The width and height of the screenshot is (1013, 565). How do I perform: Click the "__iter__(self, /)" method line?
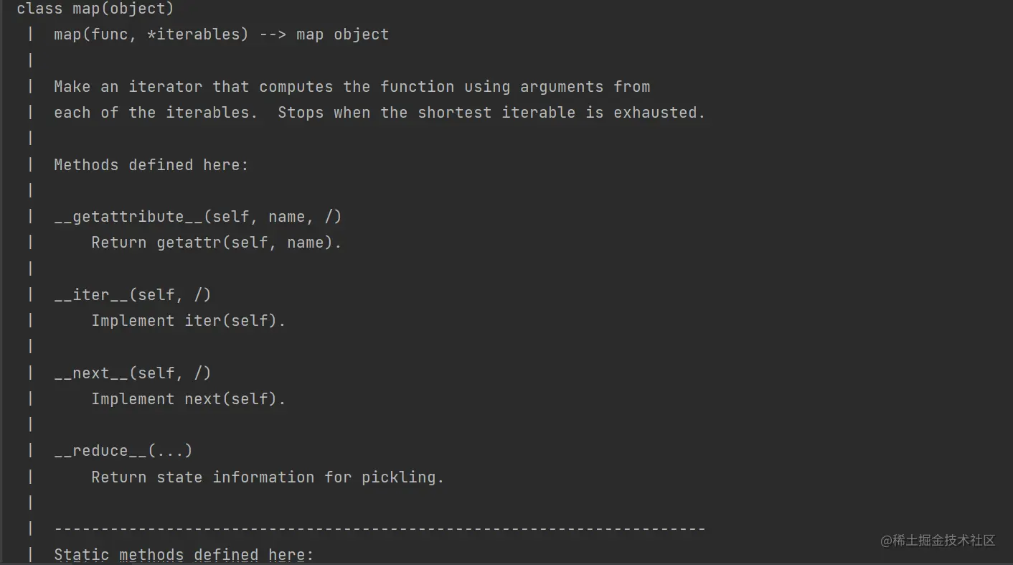[x=132, y=295]
